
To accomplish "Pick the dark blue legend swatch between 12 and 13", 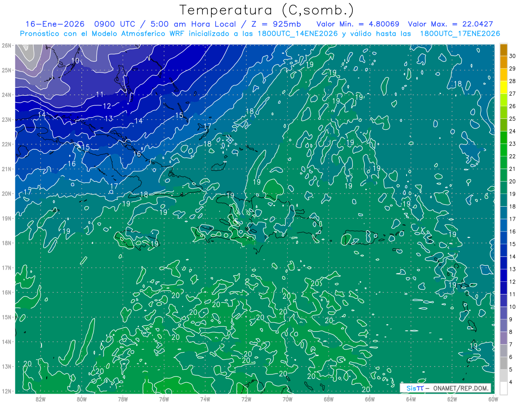I will coord(503,276).
